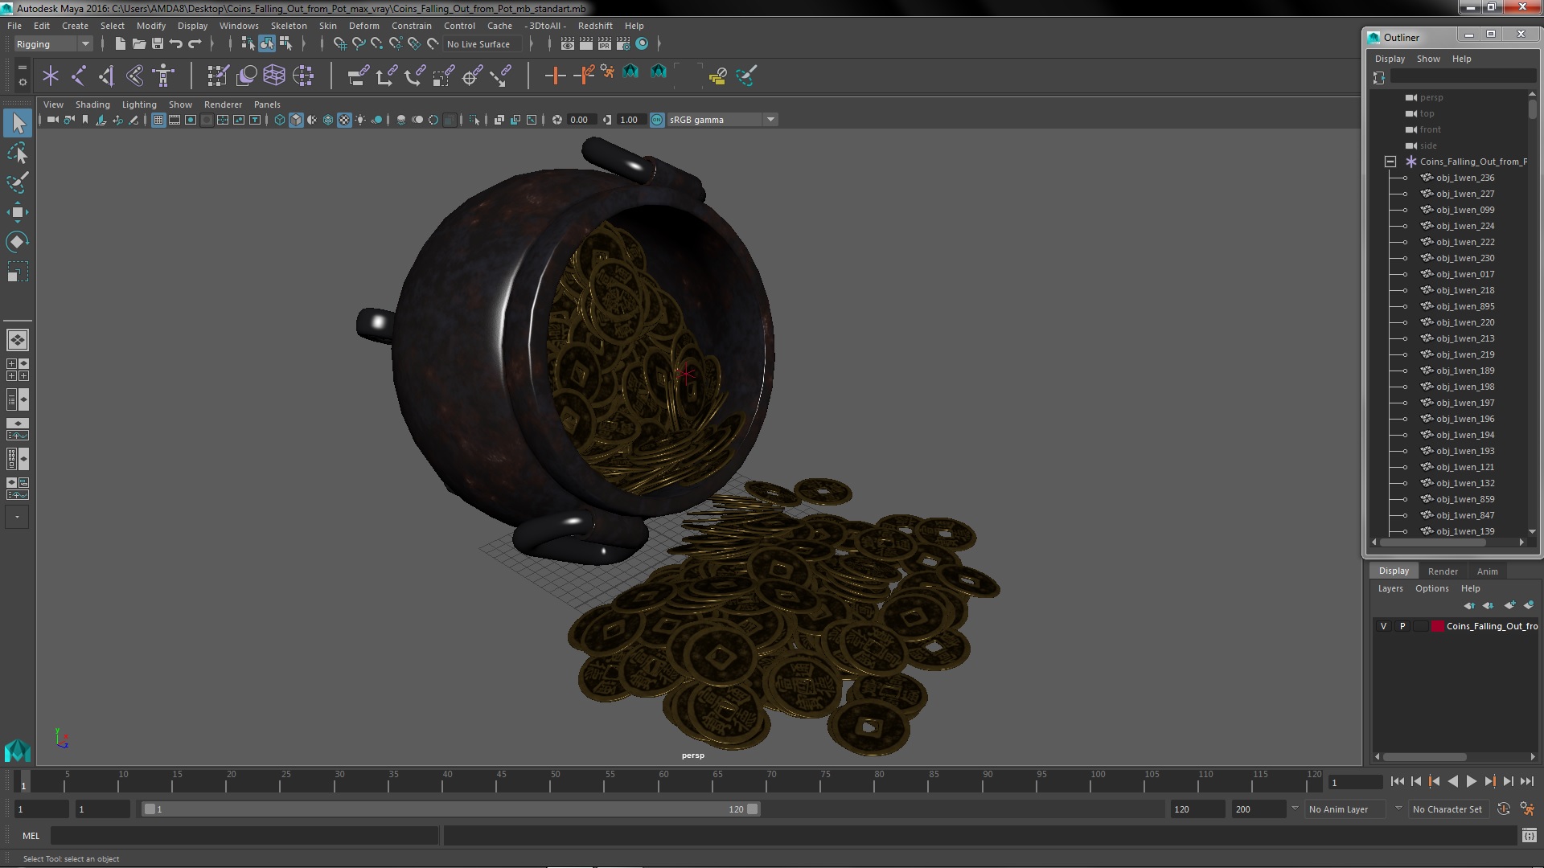Click the Create Lattice shelf icon
This screenshot has height=868, width=1544.
tap(274, 76)
